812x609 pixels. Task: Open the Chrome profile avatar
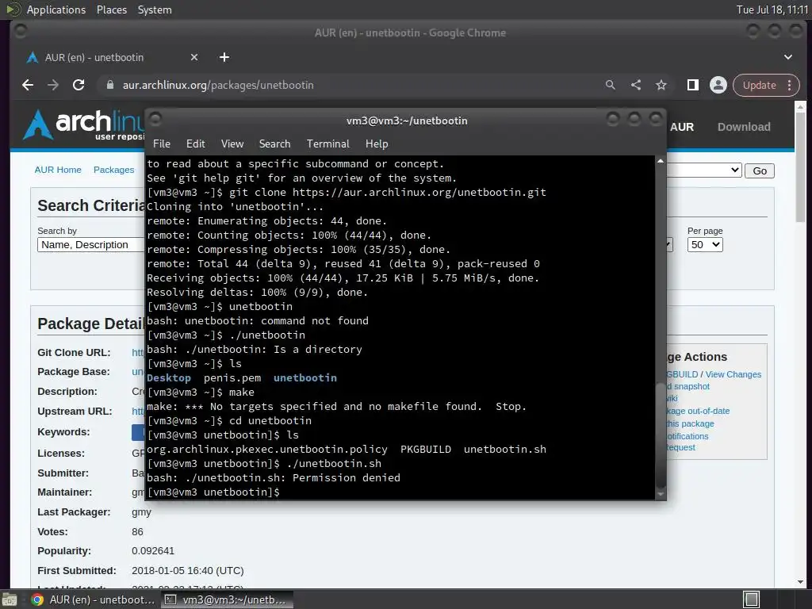(x=718, y=85)
